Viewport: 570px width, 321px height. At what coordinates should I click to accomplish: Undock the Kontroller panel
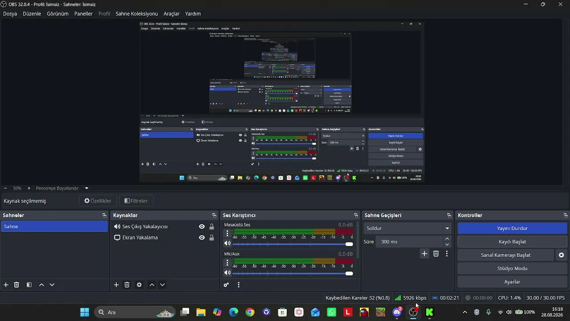[566, 215]
